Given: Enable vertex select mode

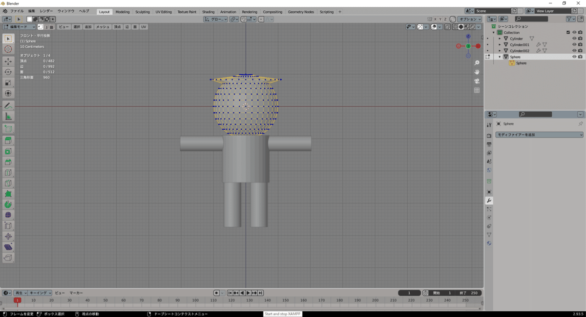Looking at the screenshot, I should [40, 27].
